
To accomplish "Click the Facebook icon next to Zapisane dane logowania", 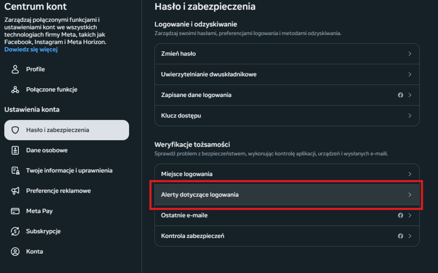I will tap(401, 95).
